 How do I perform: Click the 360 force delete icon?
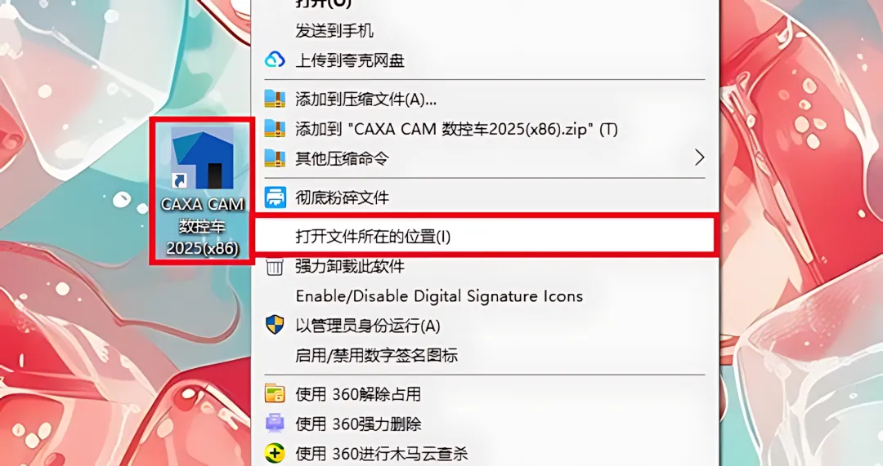[275, 424]
